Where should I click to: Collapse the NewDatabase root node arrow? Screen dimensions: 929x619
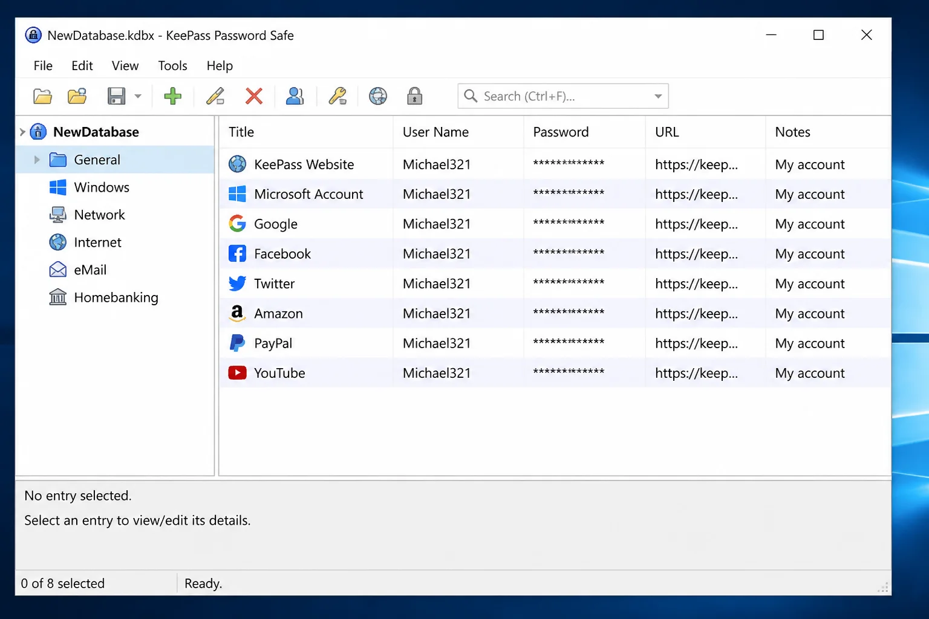(22, 132)
